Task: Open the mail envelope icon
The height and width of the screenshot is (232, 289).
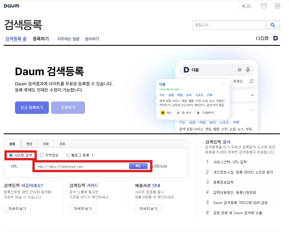Action: point(264,6)
